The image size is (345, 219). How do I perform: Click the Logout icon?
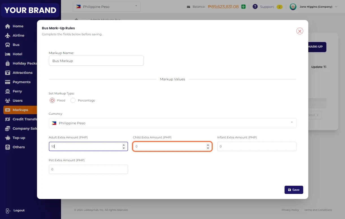click(x=8, y=211)
